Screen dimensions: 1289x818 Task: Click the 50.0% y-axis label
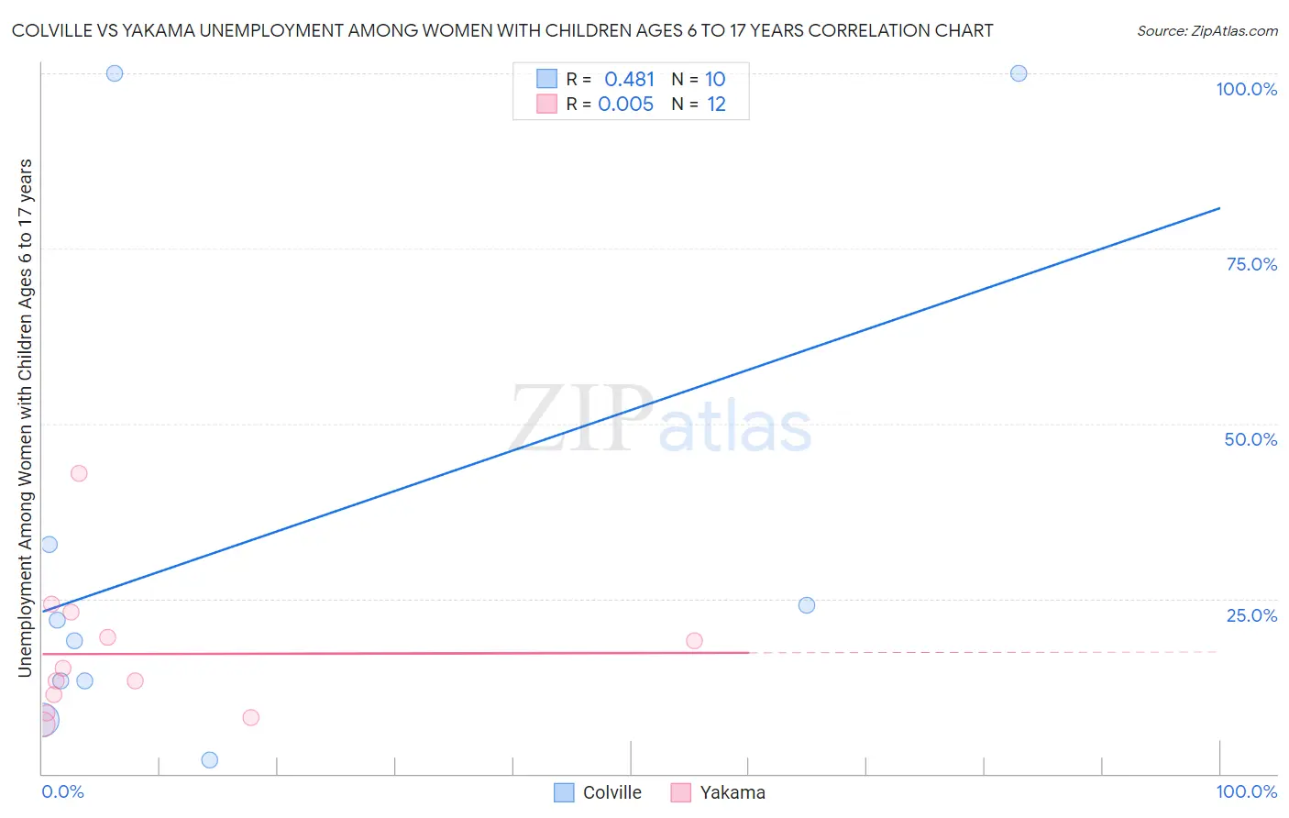1250,439
